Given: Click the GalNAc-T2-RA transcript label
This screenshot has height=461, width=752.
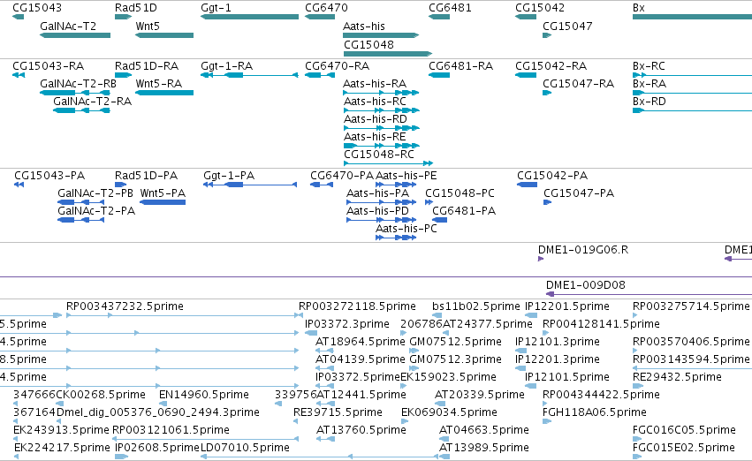Looking at the screenshot, I should pyautogui.click(x=92, y=101).
